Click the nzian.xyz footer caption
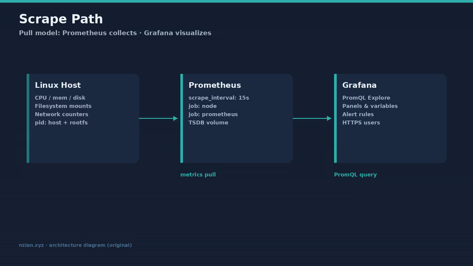 [x=75, y=245]
